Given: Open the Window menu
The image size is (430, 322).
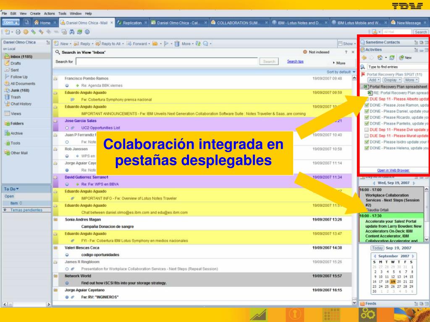Looking at the screenshot, I should click(76, 13).
